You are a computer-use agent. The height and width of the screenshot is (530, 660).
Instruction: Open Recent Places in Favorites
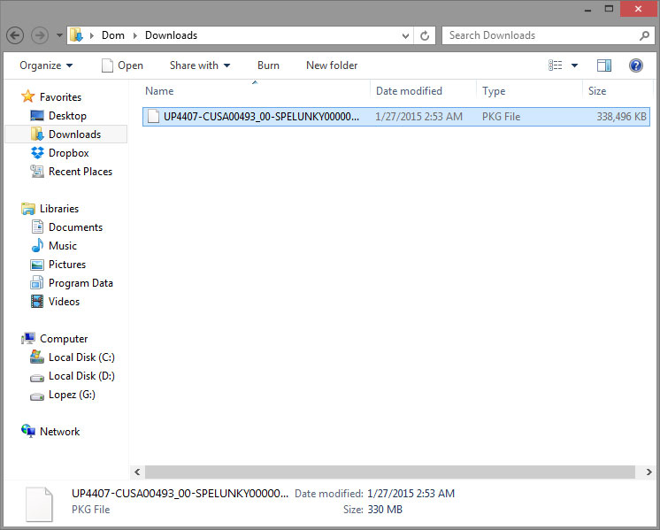coord(81,172)
